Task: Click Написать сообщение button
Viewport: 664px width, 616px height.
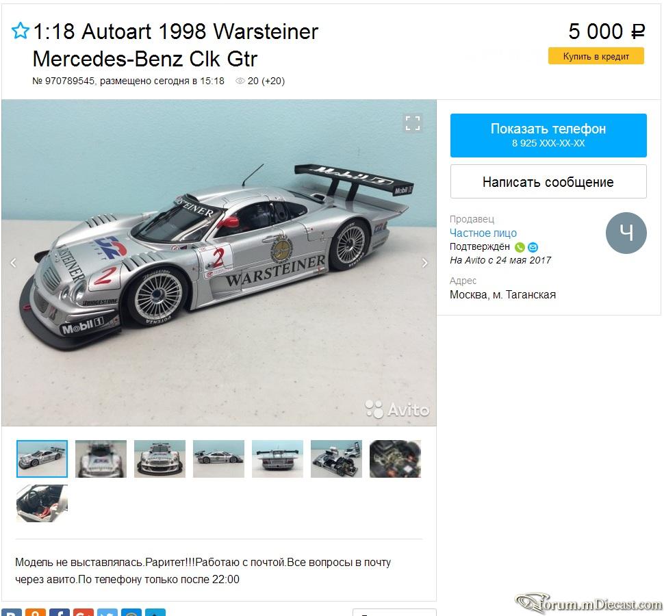Action: [x=548, y=181]
